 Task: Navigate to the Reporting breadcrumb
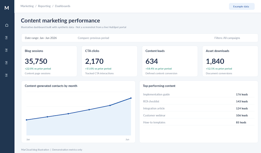click(44, 6)
